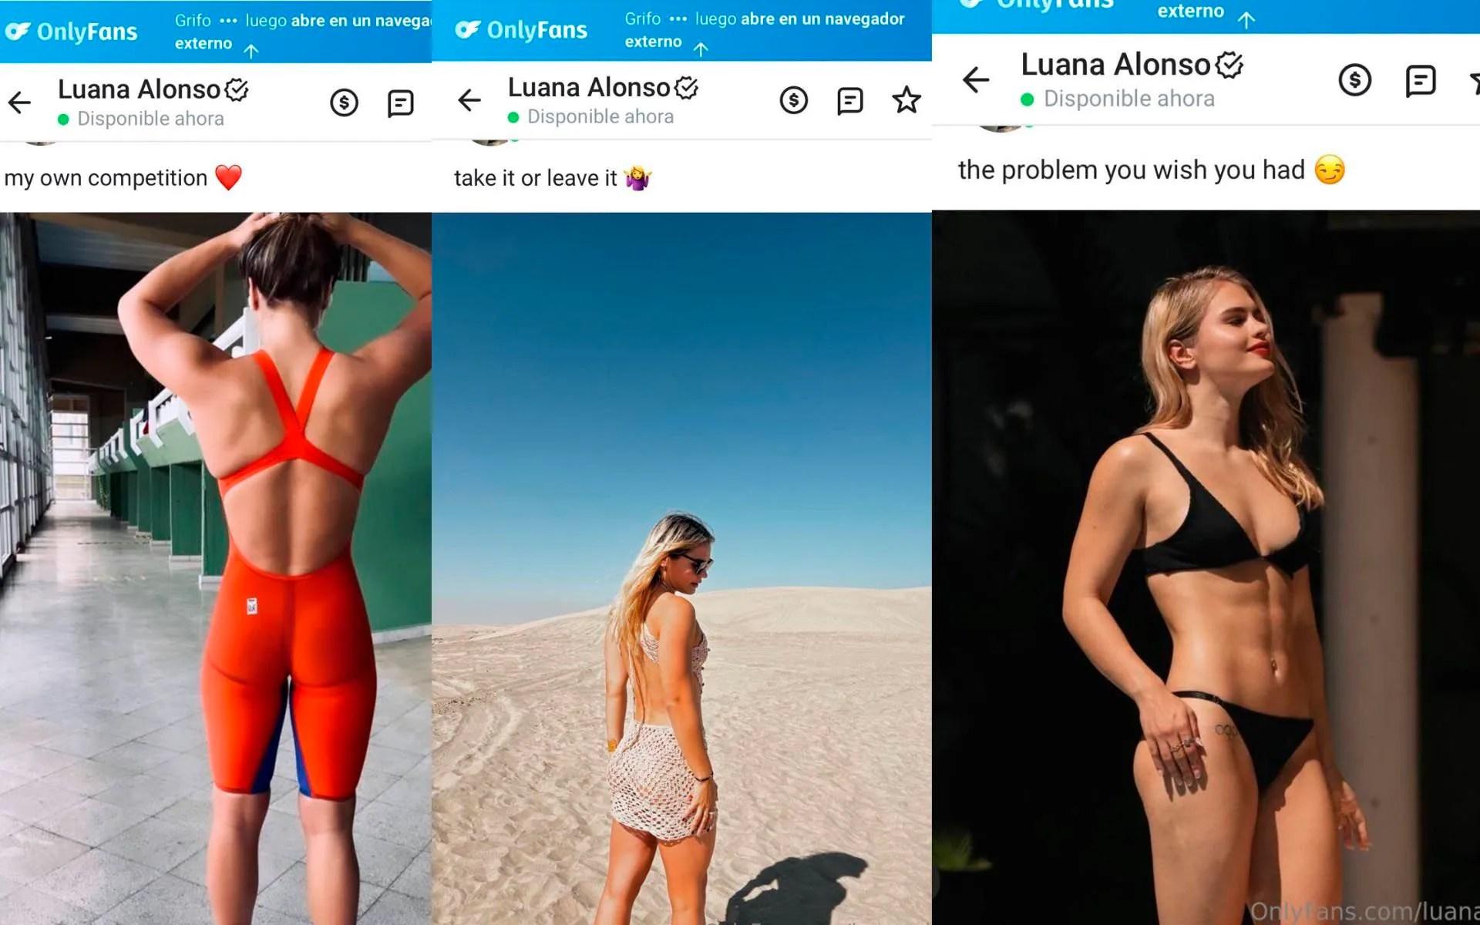Tap the tip dollar icon in left panel
1480x925 pixels.
point(344,103)
